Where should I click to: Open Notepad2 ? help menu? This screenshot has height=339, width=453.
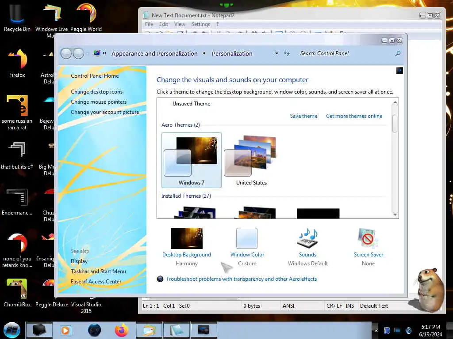point(218,24)
